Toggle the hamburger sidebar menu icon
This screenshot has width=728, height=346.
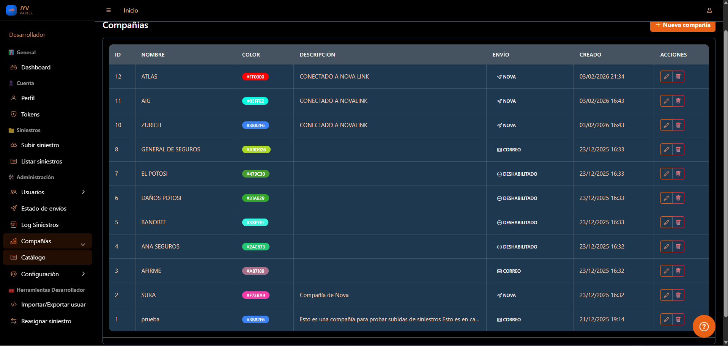click(109, 10)
